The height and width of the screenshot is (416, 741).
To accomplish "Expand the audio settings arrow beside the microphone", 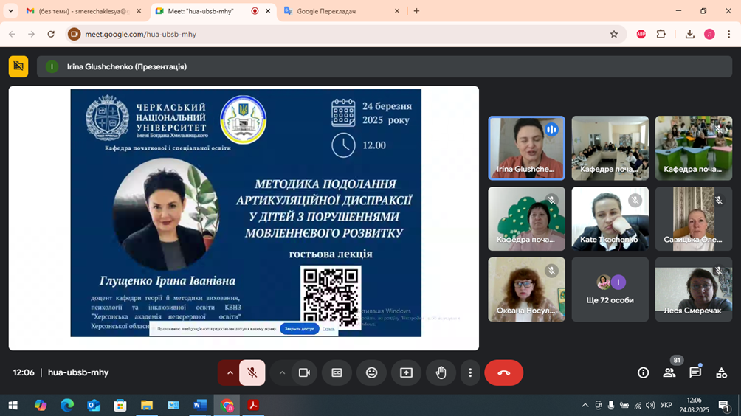I will 230,373.
